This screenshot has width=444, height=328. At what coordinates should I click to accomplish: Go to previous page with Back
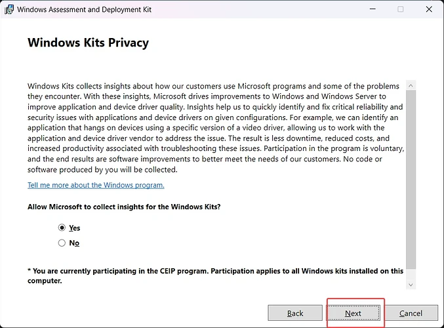tap(295, 313)
